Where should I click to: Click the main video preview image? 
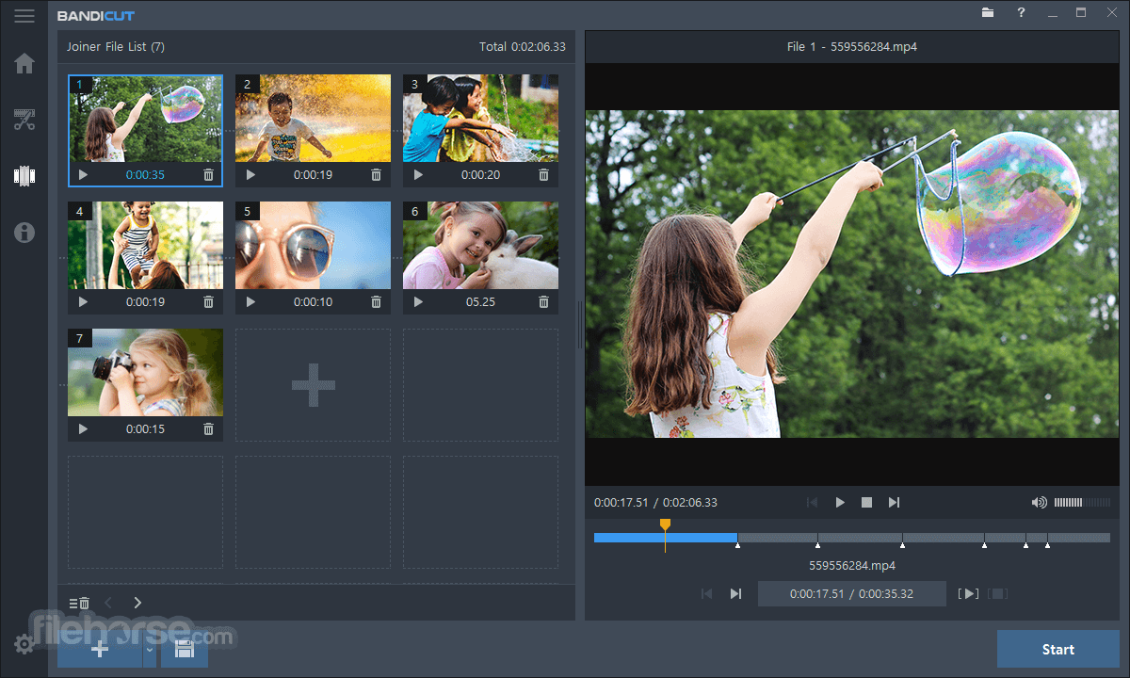click(852, 274)
